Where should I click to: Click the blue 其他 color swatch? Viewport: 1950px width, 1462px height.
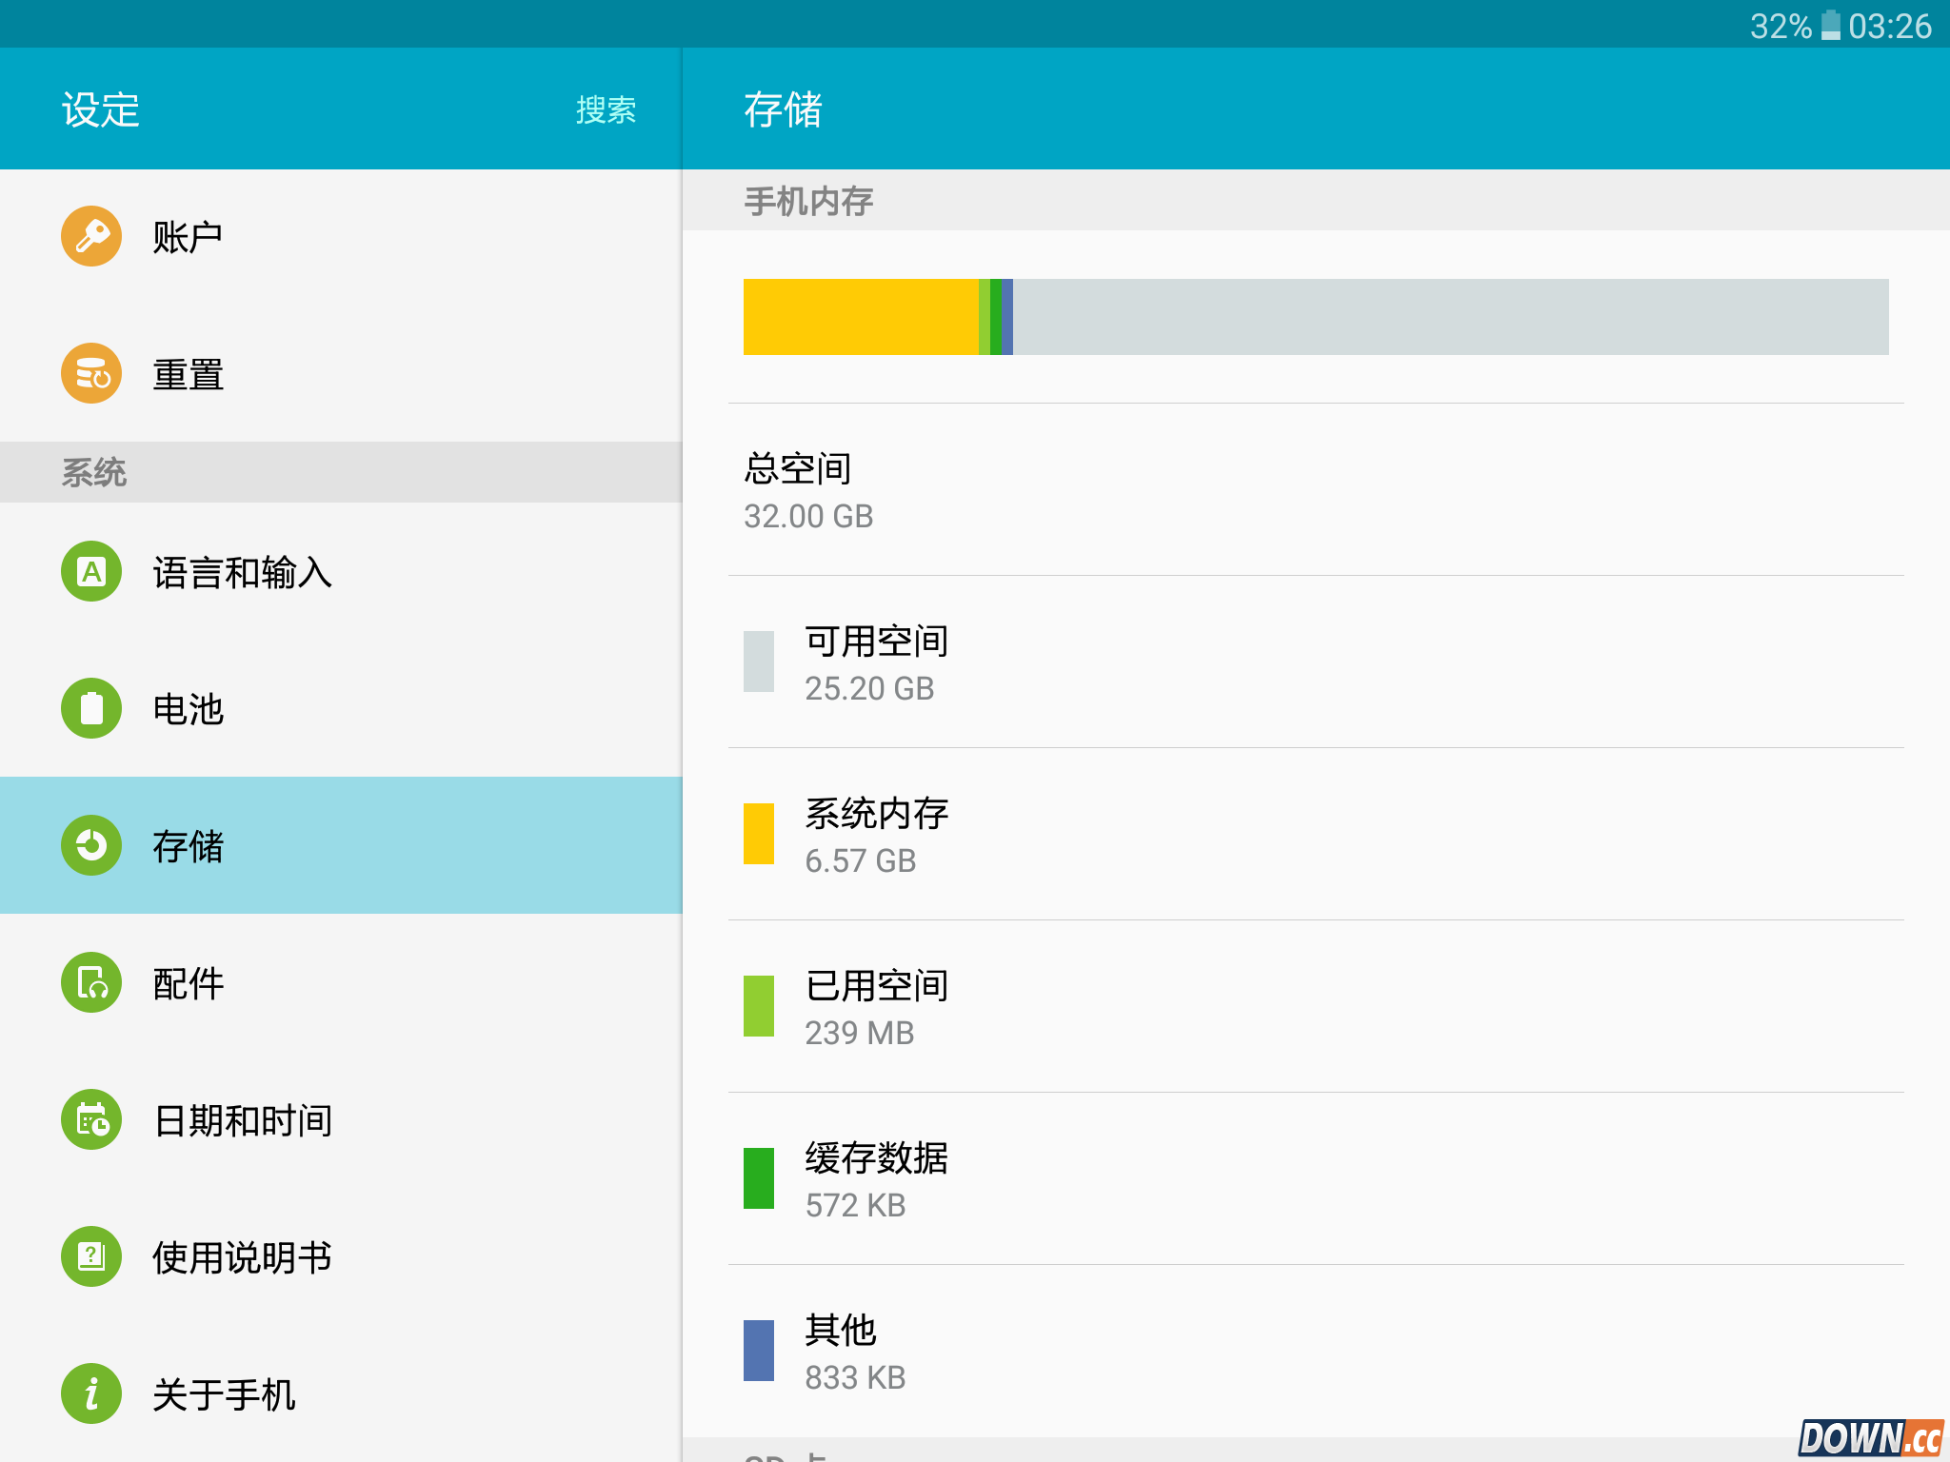759,1351
